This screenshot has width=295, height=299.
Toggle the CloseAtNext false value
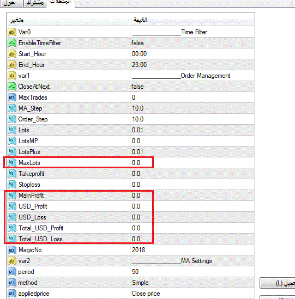pos(192,87)
